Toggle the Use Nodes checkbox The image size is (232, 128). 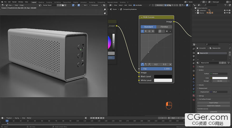(134, 5)
